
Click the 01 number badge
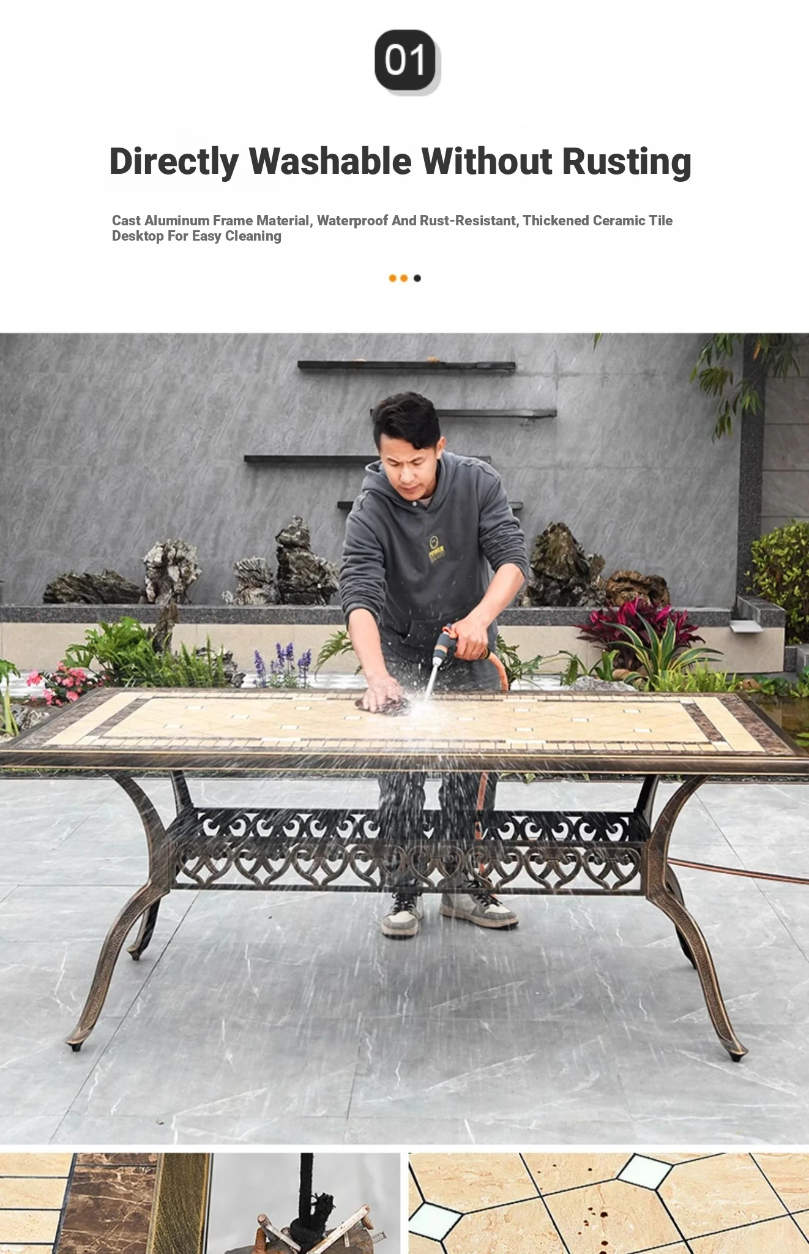click(x=406, y=61)
